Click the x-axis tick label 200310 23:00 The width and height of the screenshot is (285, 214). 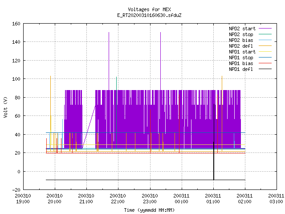[150, 199]
